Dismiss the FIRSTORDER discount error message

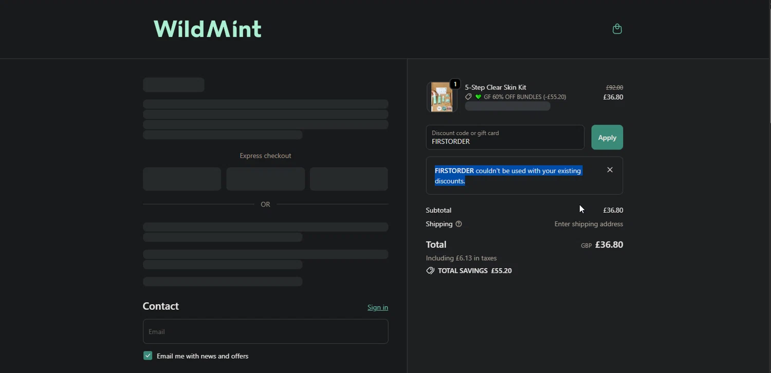(x=610, y=170)
